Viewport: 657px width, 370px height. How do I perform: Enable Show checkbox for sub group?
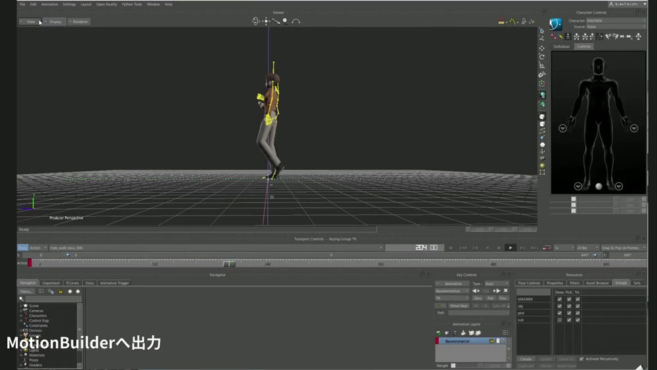tap(559, 320)
